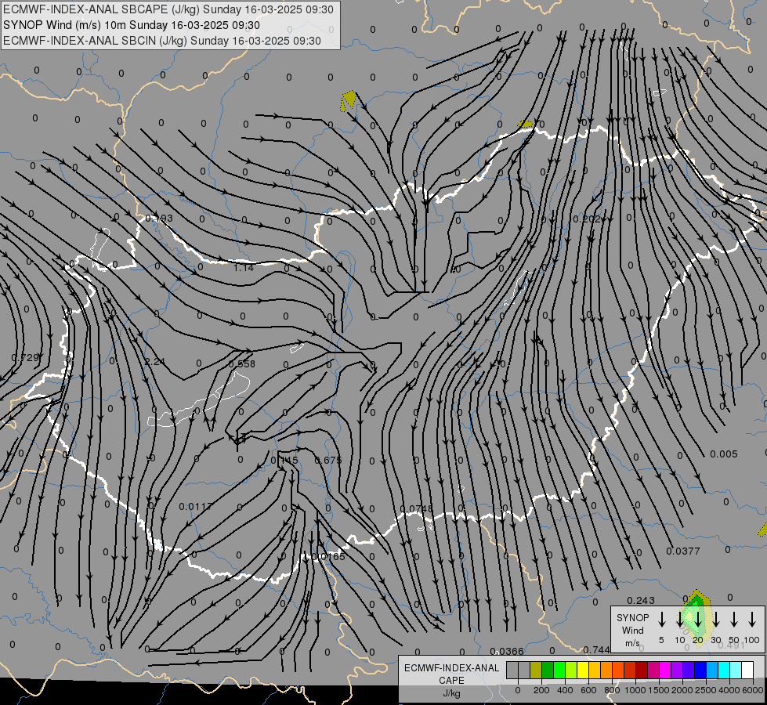Click the 1500 tick label on CAPE scale
The image size is (767, 705).
658,690
